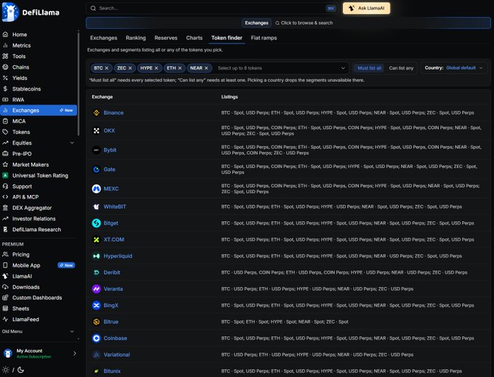494x377 pixels.
Task: Open the WhiteBIT exchange link
Action: click(115, 207)
